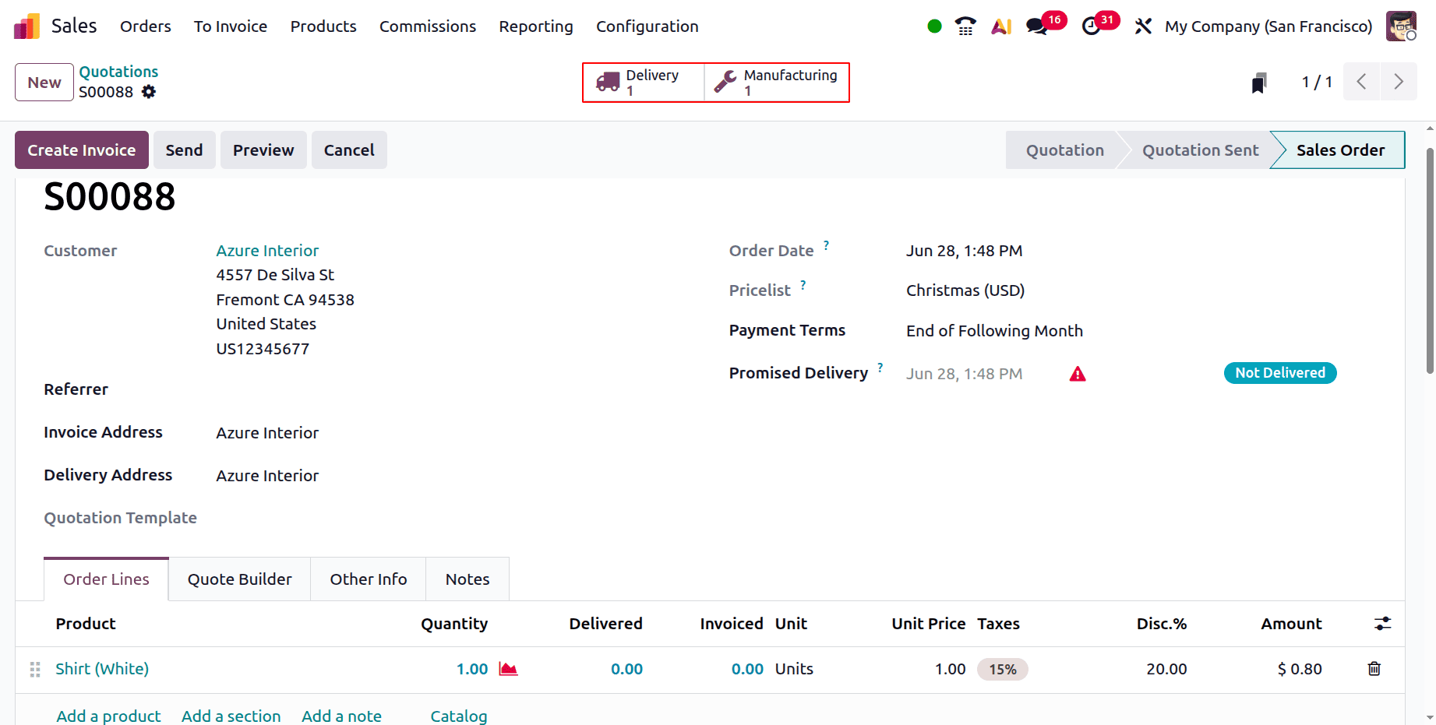Open the conversations icon with 16 unread

coord(1037,26)
